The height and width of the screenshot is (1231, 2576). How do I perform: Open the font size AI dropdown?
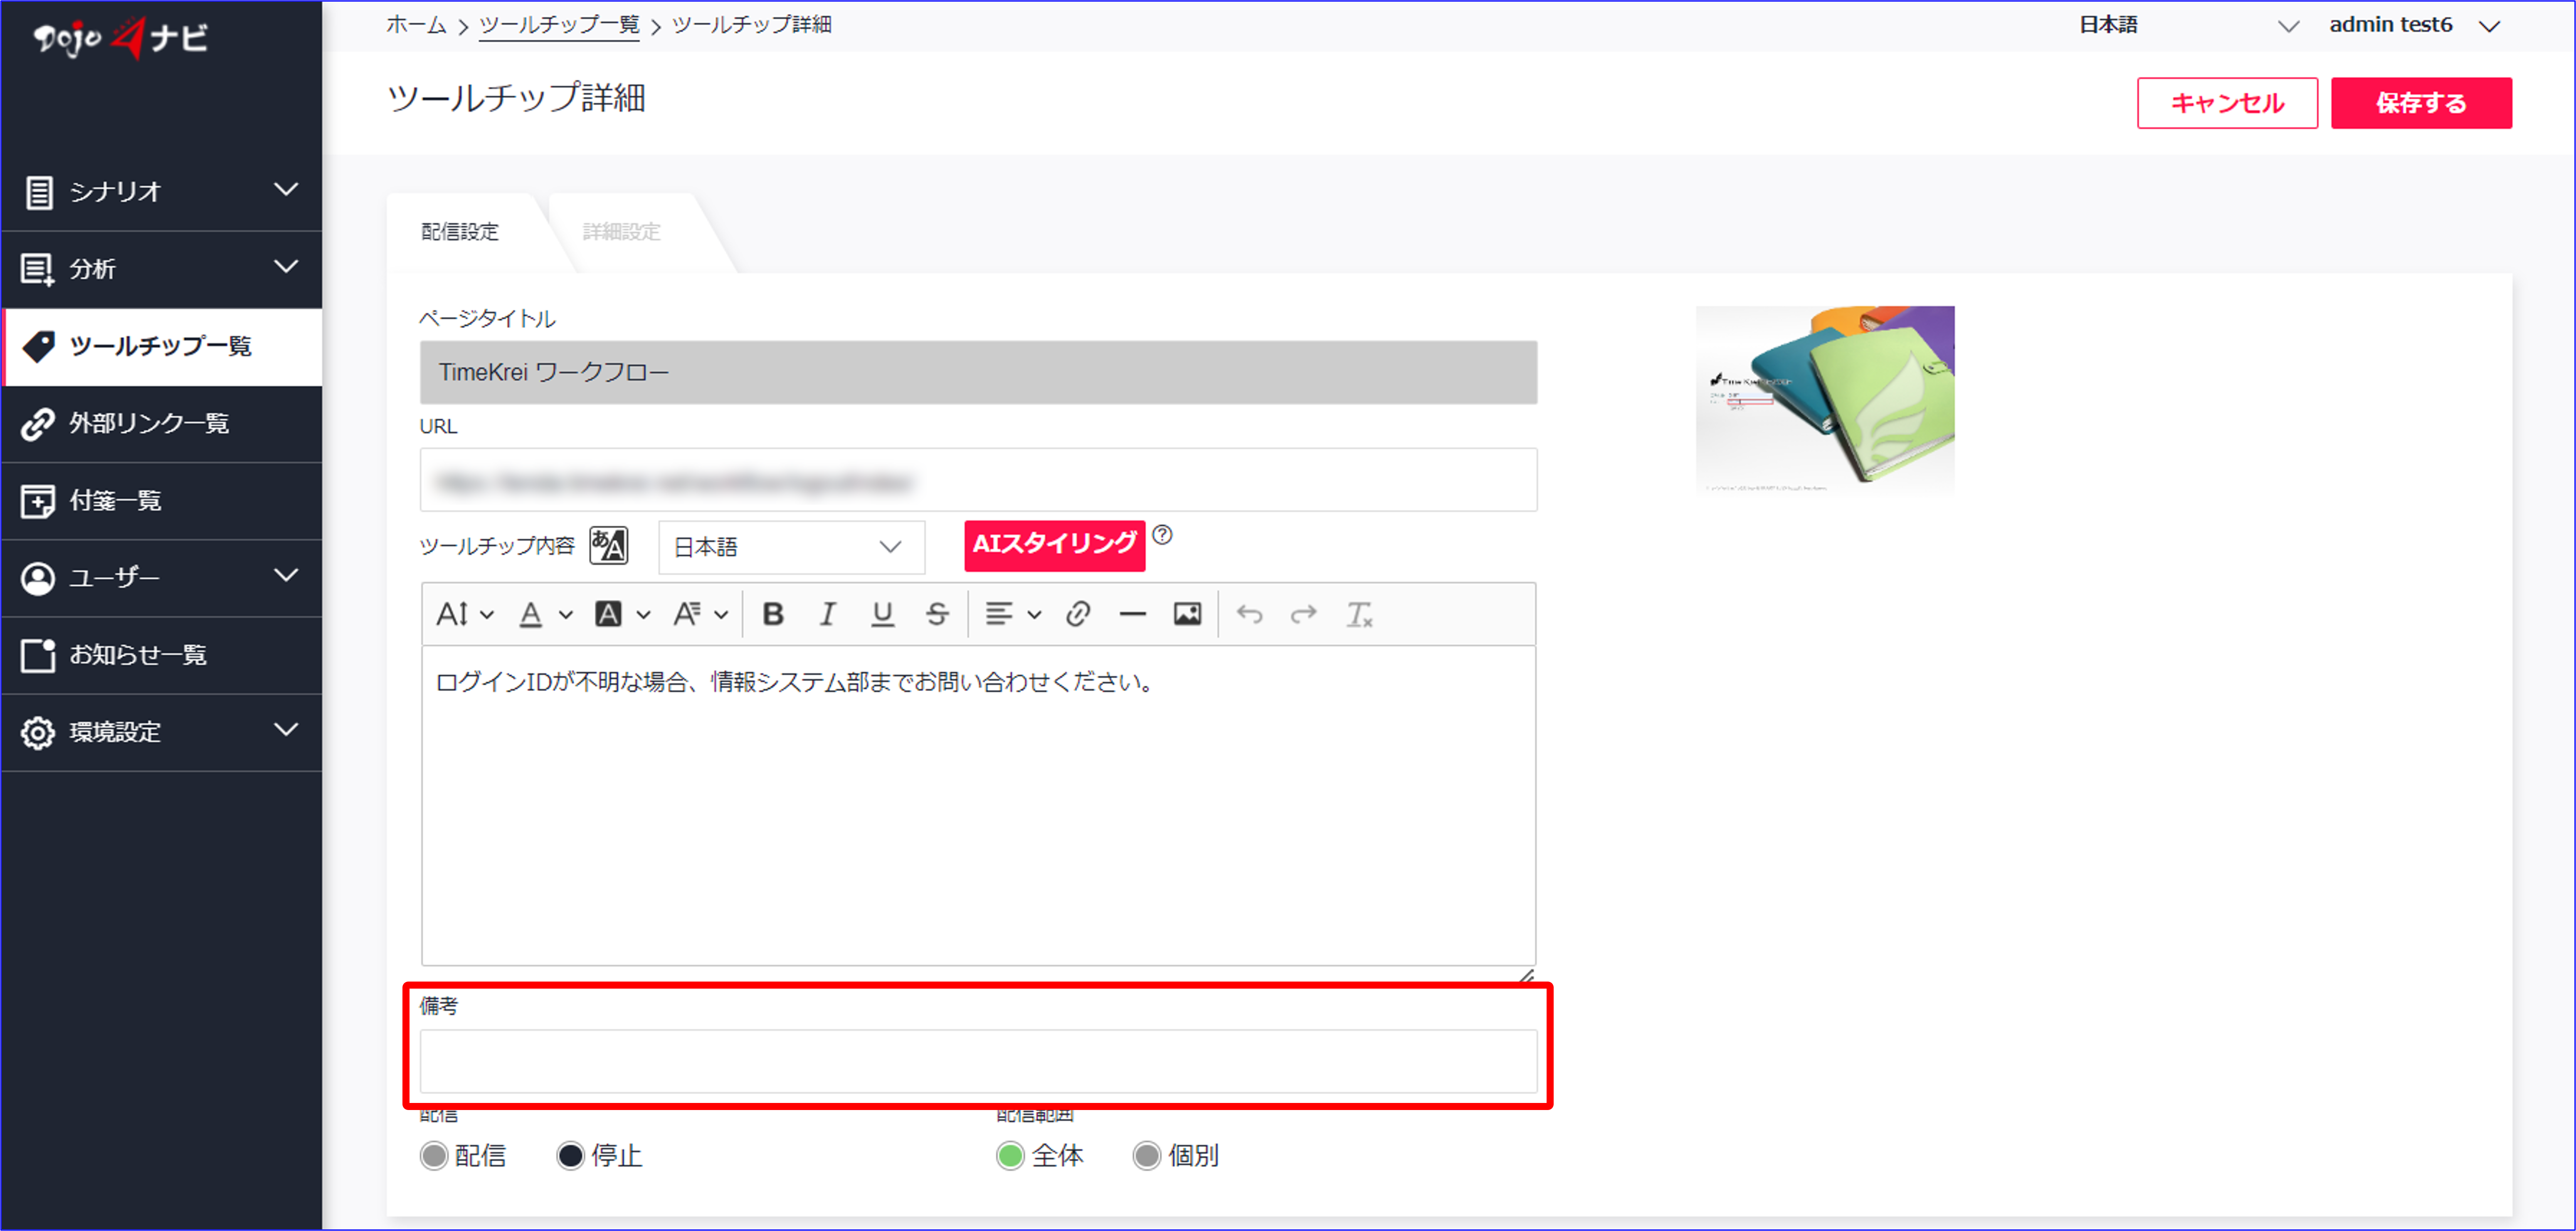pyautogui.click(x=465, y=614)
